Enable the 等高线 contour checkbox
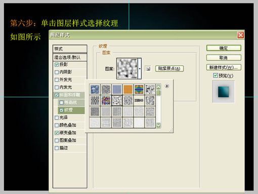Screen dimensions: 258x194 click(x=61, y=102)
